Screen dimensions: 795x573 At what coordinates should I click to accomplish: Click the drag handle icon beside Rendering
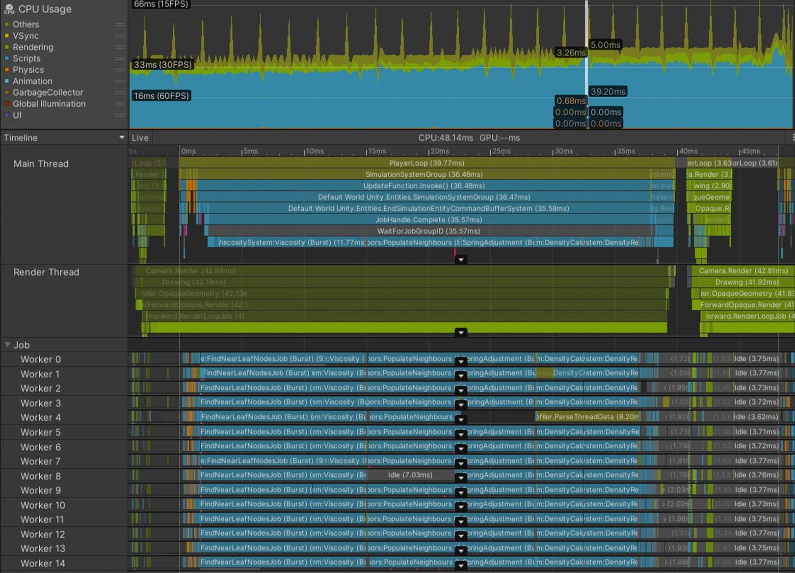(119, 47)
